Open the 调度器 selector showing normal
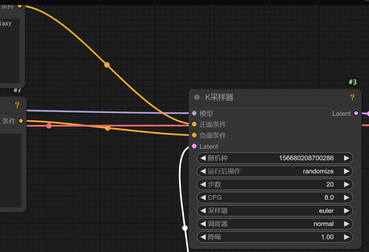 pos(275,224)
